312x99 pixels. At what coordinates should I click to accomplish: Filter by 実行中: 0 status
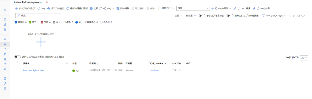click(21, 22)
